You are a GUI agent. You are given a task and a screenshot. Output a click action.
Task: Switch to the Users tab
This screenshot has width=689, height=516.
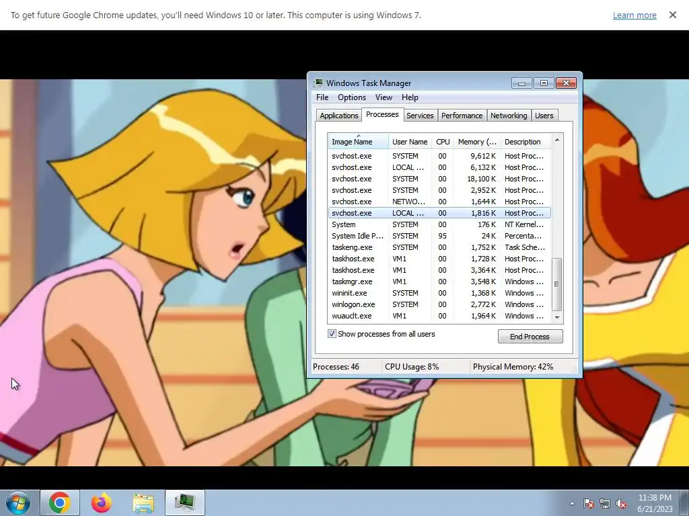coord(544,116)
